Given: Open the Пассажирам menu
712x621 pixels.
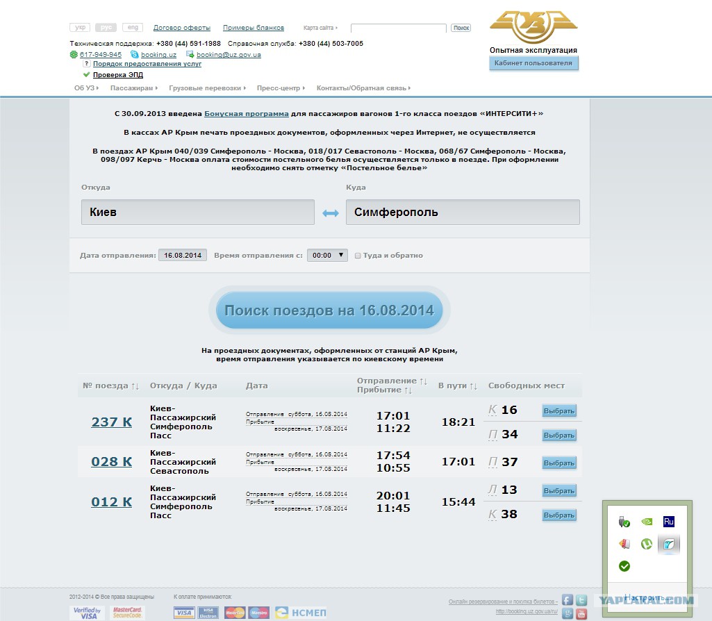Looking at the screenshot, I should [x=134, y=88].
